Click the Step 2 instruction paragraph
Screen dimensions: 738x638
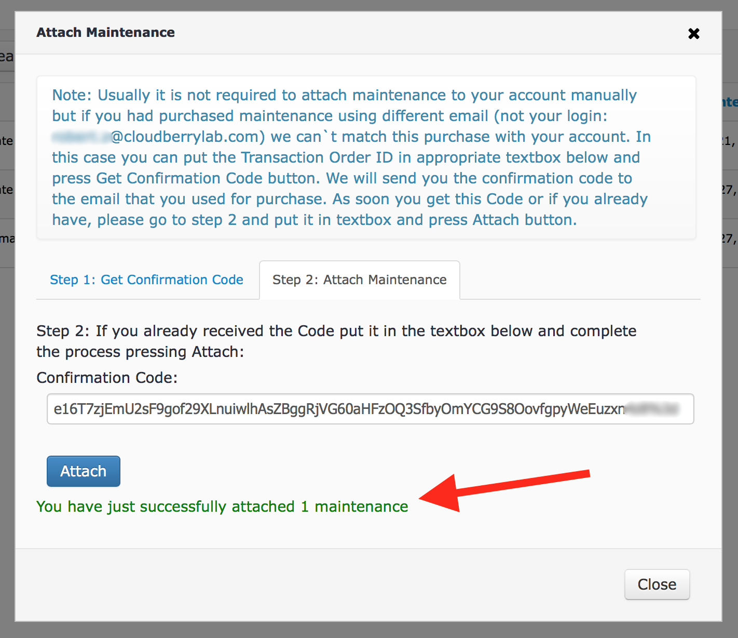click(336, 341)
